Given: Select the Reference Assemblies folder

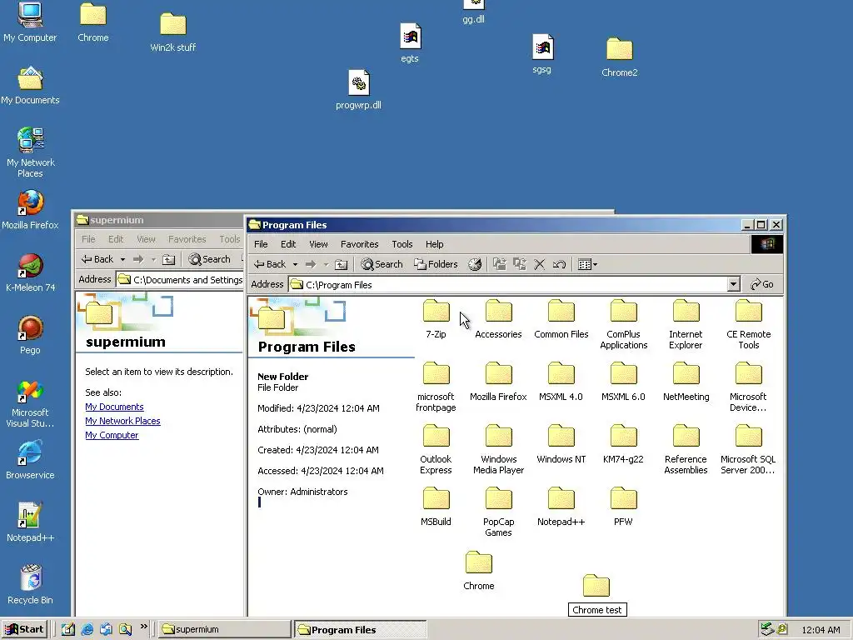Looking at the screenshot, I should [686, 450].
